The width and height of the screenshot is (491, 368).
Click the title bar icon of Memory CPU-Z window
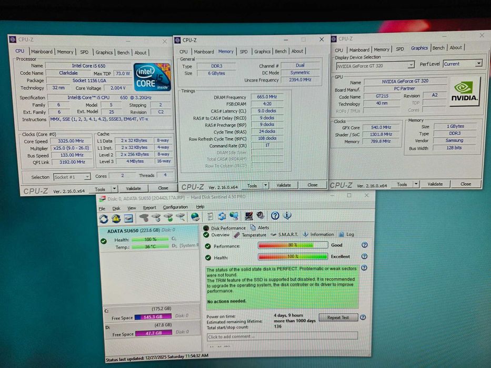click(177, 40)
